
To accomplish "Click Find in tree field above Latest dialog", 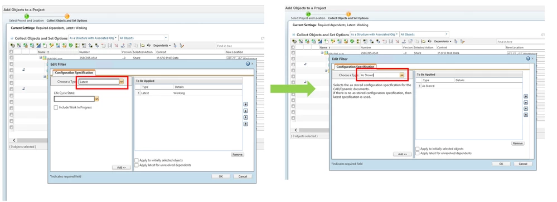I will [240, 46].
